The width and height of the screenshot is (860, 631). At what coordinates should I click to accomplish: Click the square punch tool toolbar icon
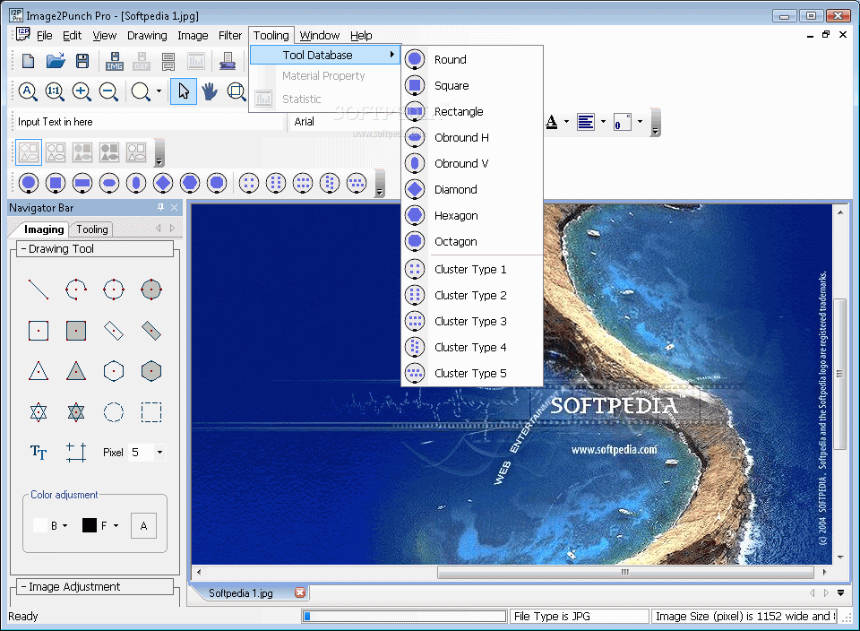click(x=56, y=183)
